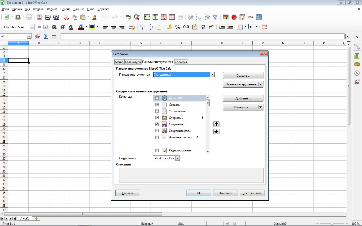Click the Increase Indent icon
The height and width of the screenshot is (226, 362).
222,27
